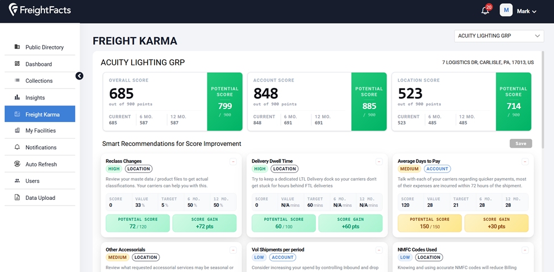Click LOCATION tag on NMFC Codes Used
Viewport: 554px width, 272px height.
pyautogui.click(x=430, y=257)
